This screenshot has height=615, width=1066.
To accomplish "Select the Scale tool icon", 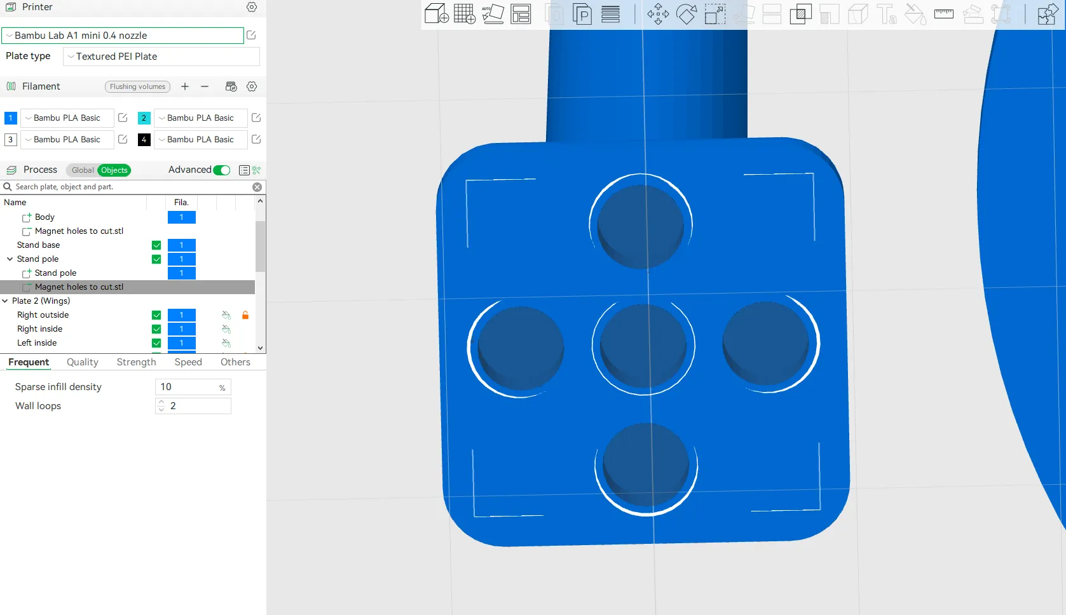I will click(715, 14).
